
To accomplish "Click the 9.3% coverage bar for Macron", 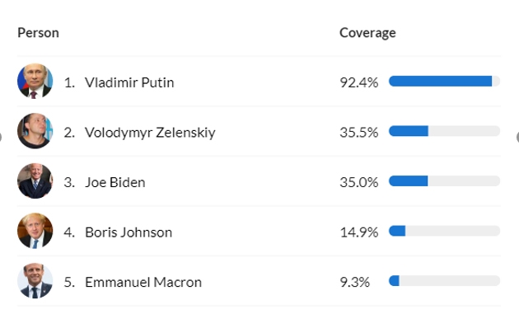I will tap(444, 280).
